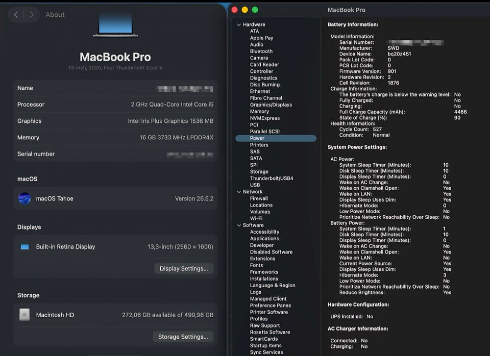The height and width of the screenshot is (356, 490).
Task: Select ATA in the sidebar
Action: pos(254,31)
